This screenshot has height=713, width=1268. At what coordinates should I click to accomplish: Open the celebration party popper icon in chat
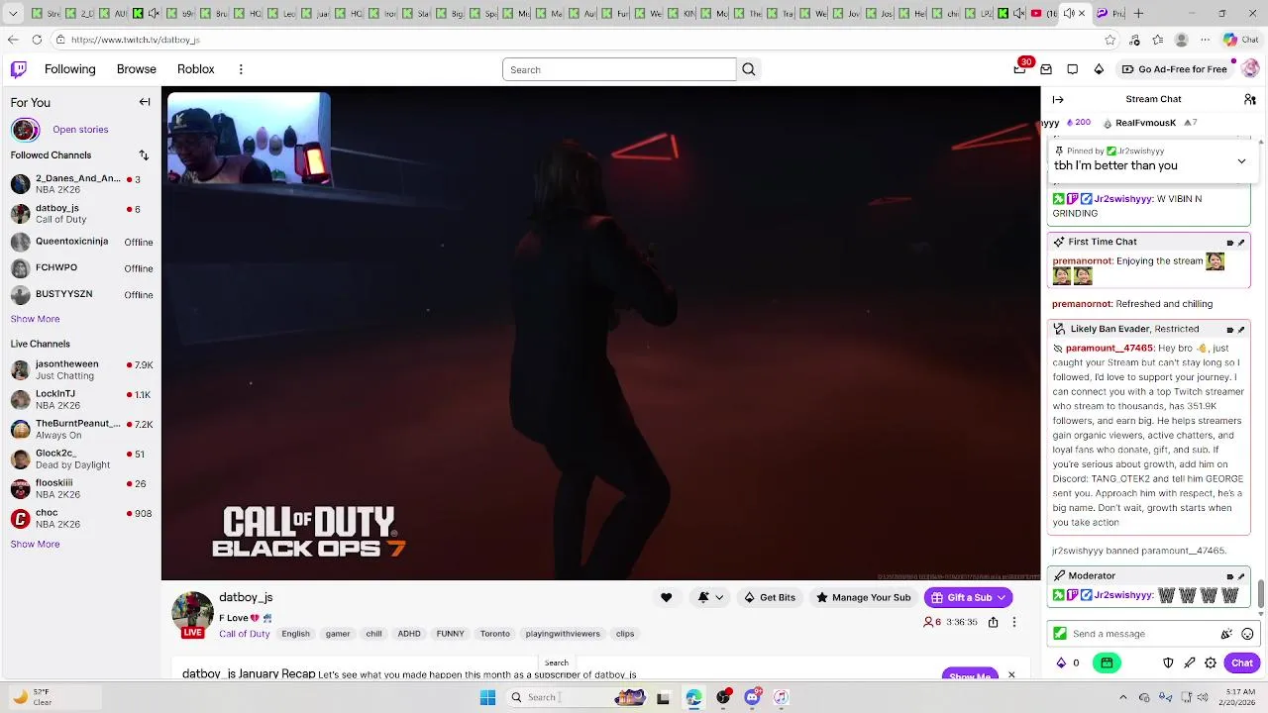tap(1226, 634)
